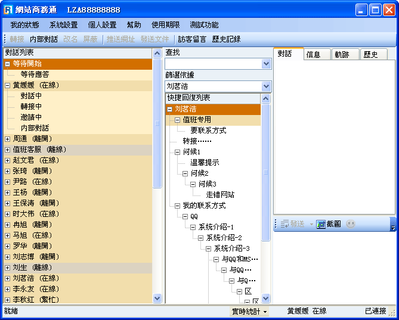399x320 pixels.
Task: Select 温馨提示 in quick reply list
Action: pyautogui.click(x=205, y=163)
